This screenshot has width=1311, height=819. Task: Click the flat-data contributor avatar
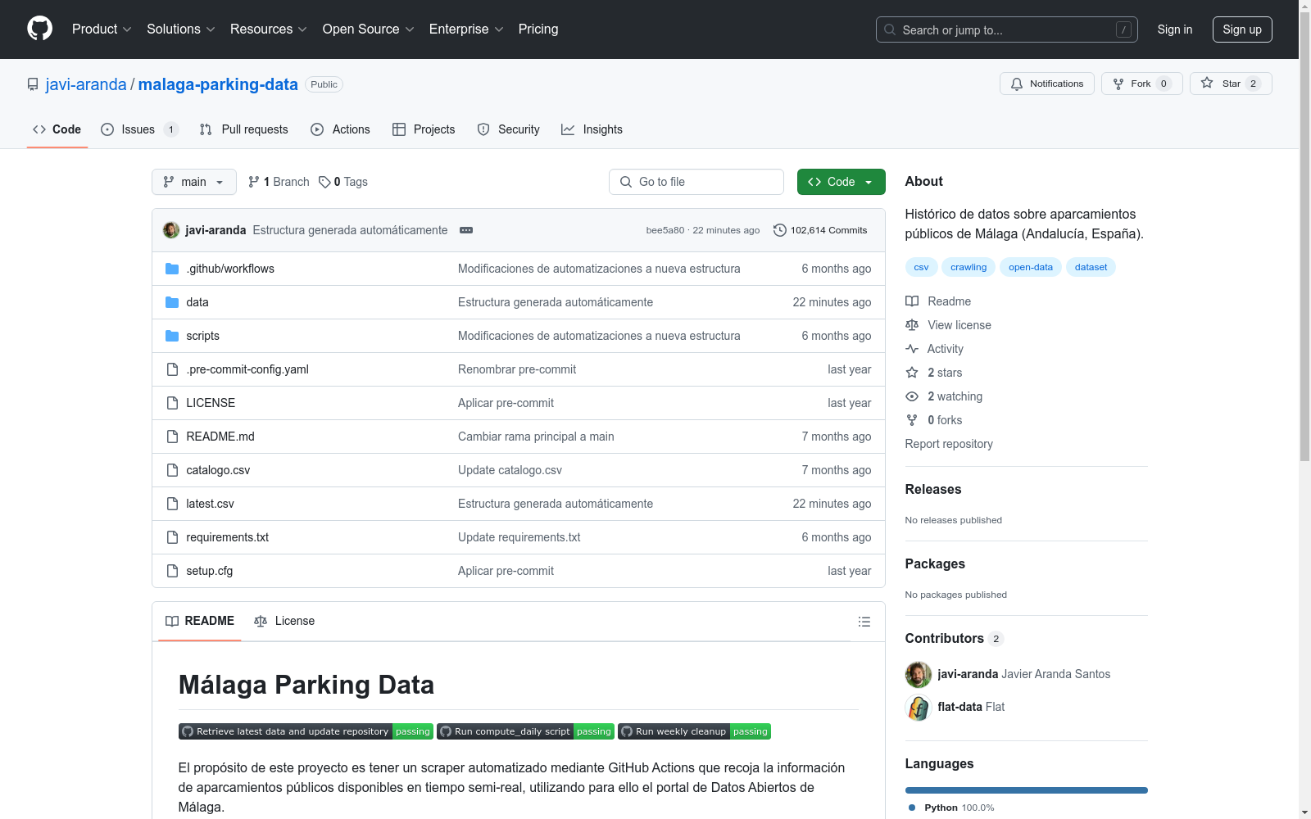tap(919, 707)
